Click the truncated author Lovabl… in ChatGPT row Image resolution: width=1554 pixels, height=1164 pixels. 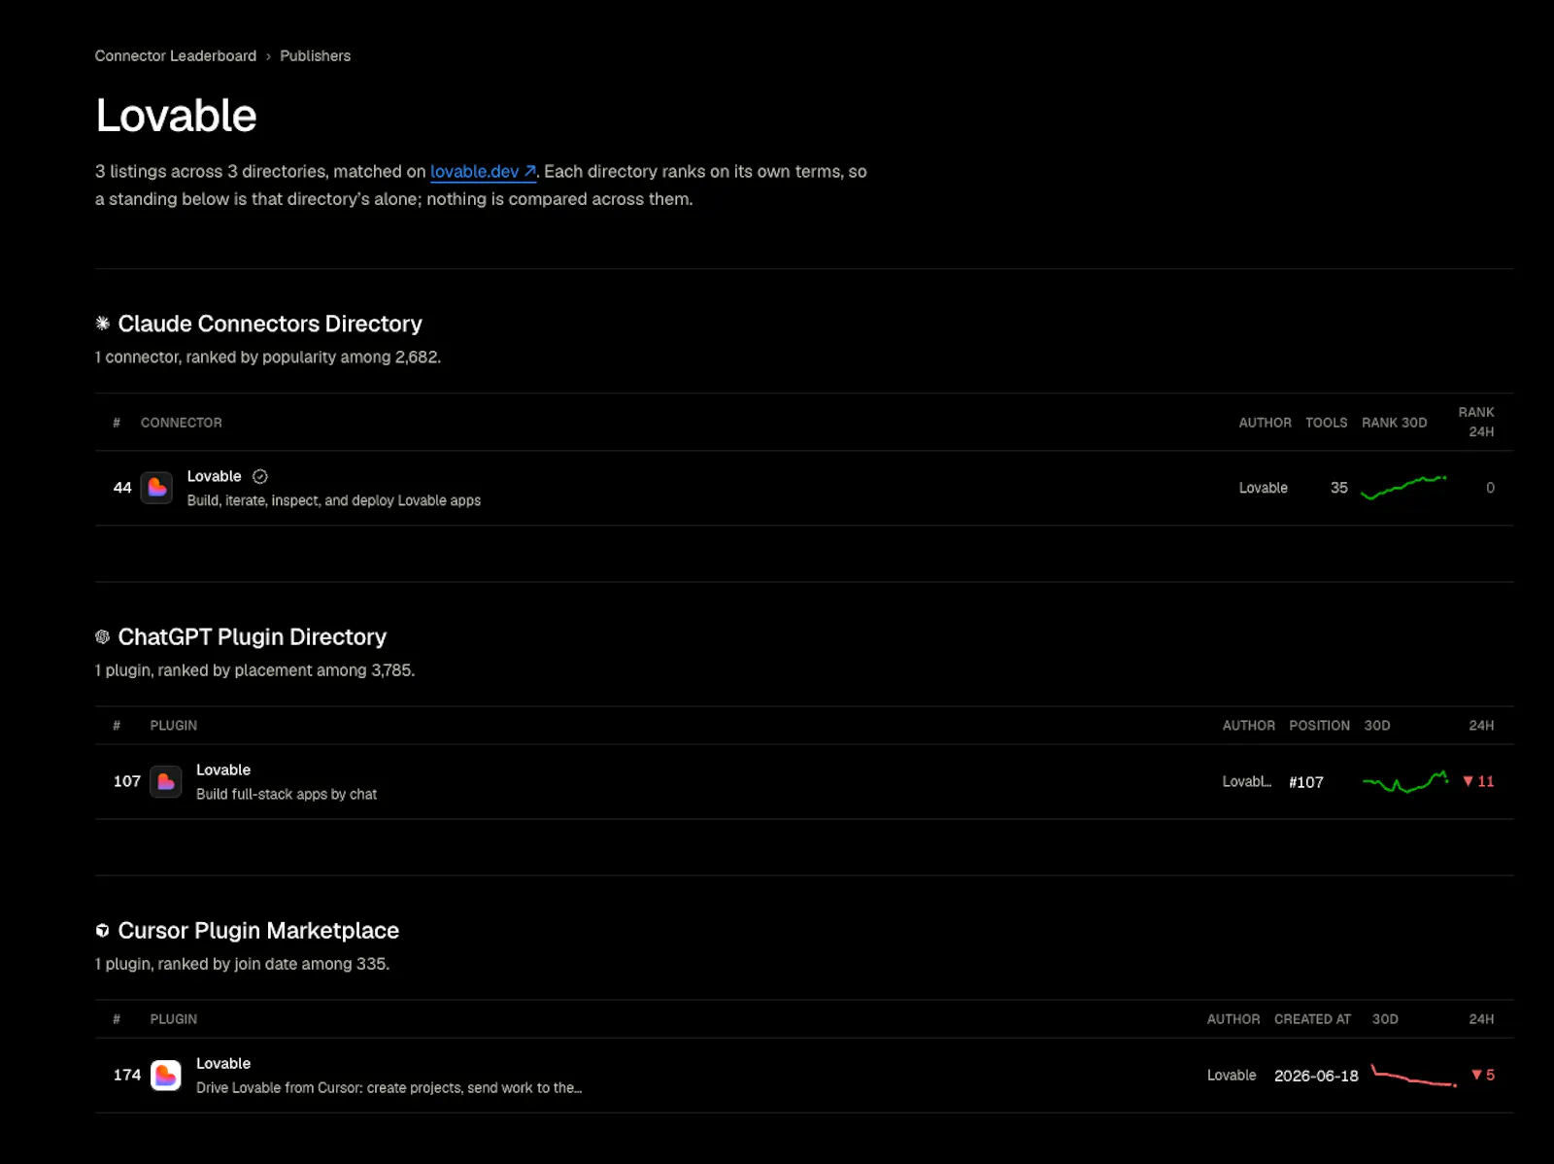click(x=1247, y=781)
